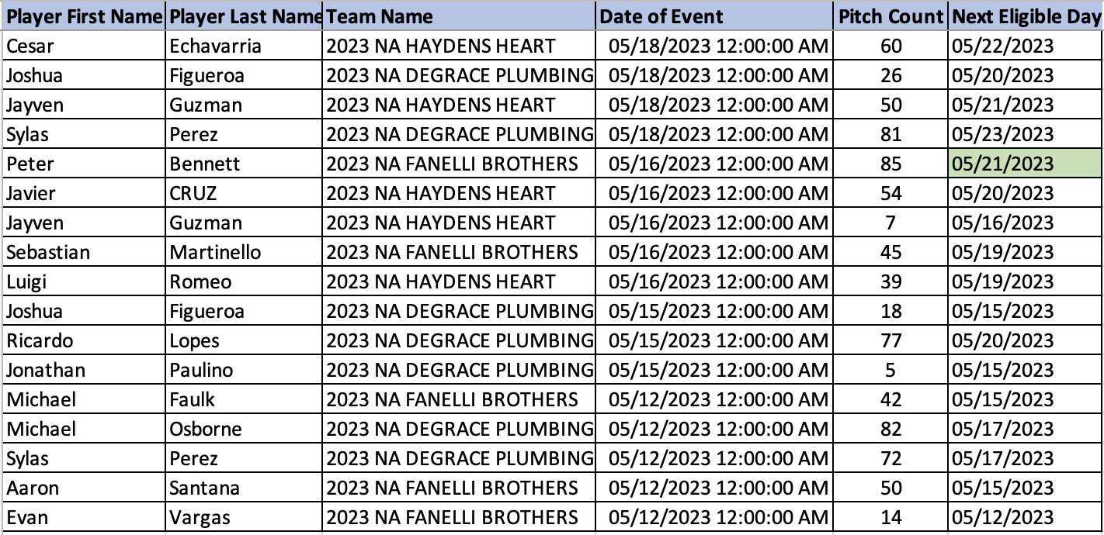Select the Martinello last name cell

[x=245, y=252]
